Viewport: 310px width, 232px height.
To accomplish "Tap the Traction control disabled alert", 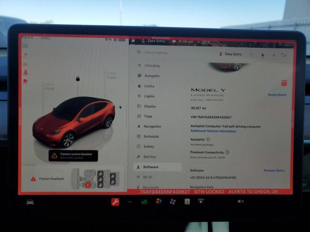I will coord(73,156).
